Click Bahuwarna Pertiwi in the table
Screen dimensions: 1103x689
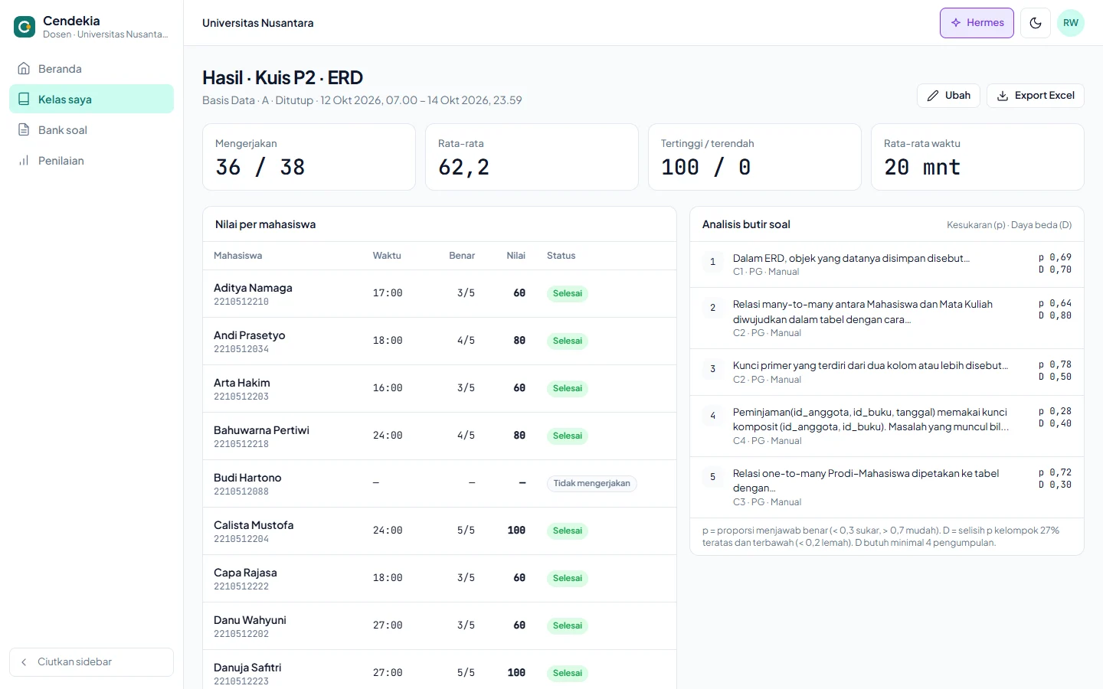pyautogui.click(x=262, y=430)
